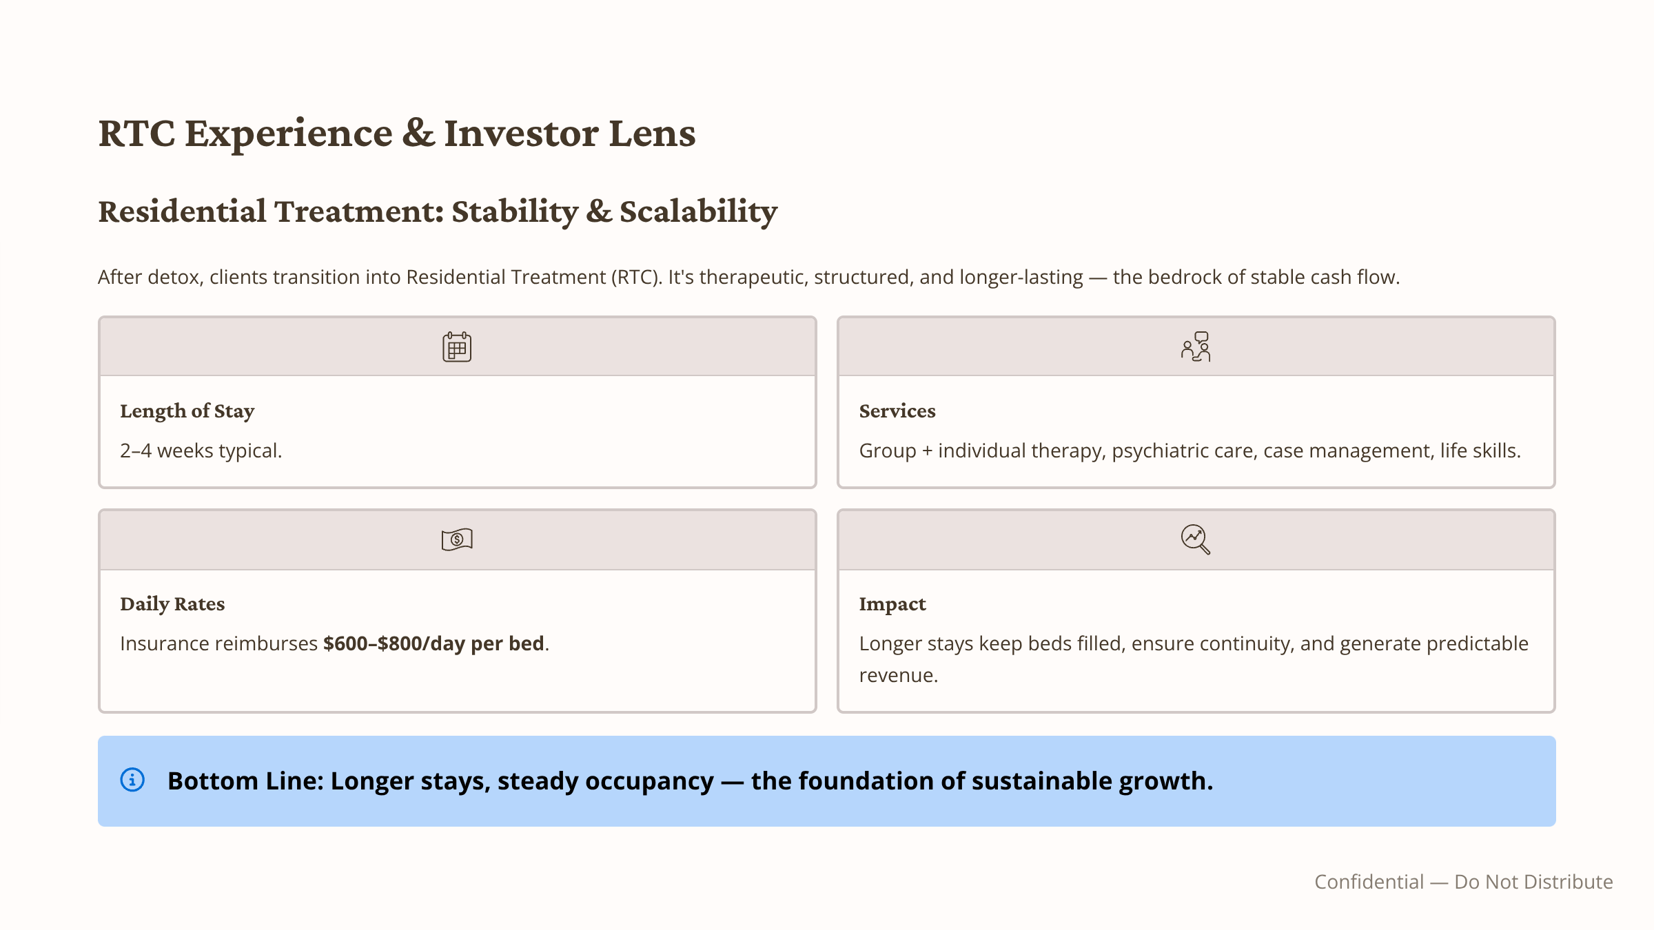This screenshot has height=930, width=1654.
Task: Click the word revenue in the Impact card
Action: tap(898, 675)
